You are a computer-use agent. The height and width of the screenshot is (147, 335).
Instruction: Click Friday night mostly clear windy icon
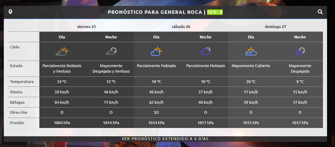(111, 52)
